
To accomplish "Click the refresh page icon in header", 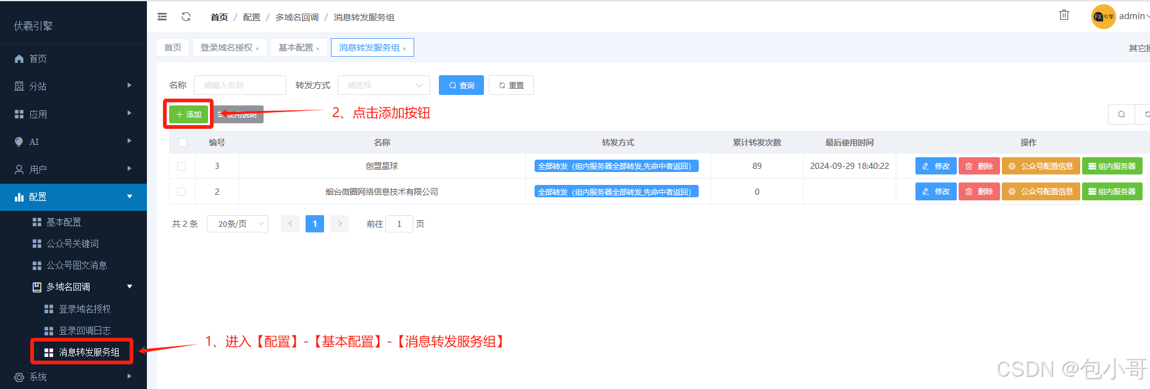I will click(x=186, y=17).
